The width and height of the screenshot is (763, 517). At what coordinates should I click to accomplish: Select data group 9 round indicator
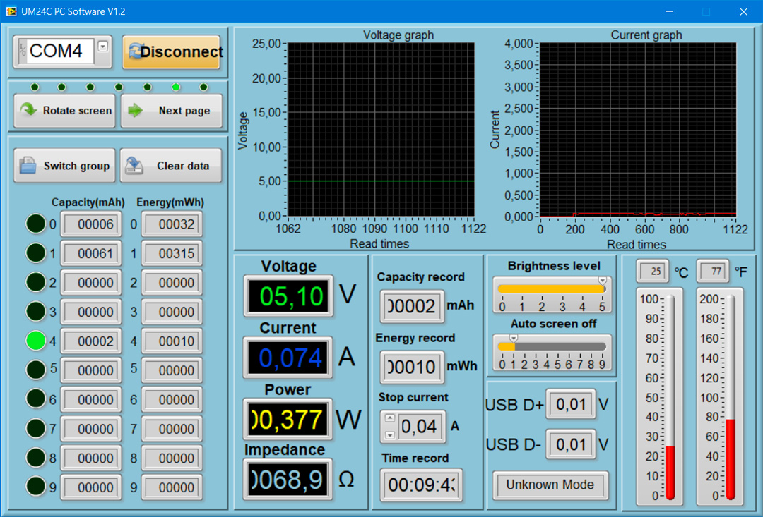(x=36, y=487)
